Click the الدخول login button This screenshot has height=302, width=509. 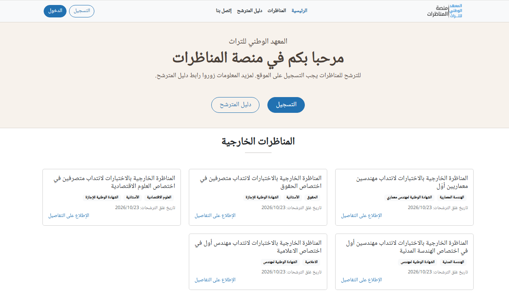[x=55, y=11]
